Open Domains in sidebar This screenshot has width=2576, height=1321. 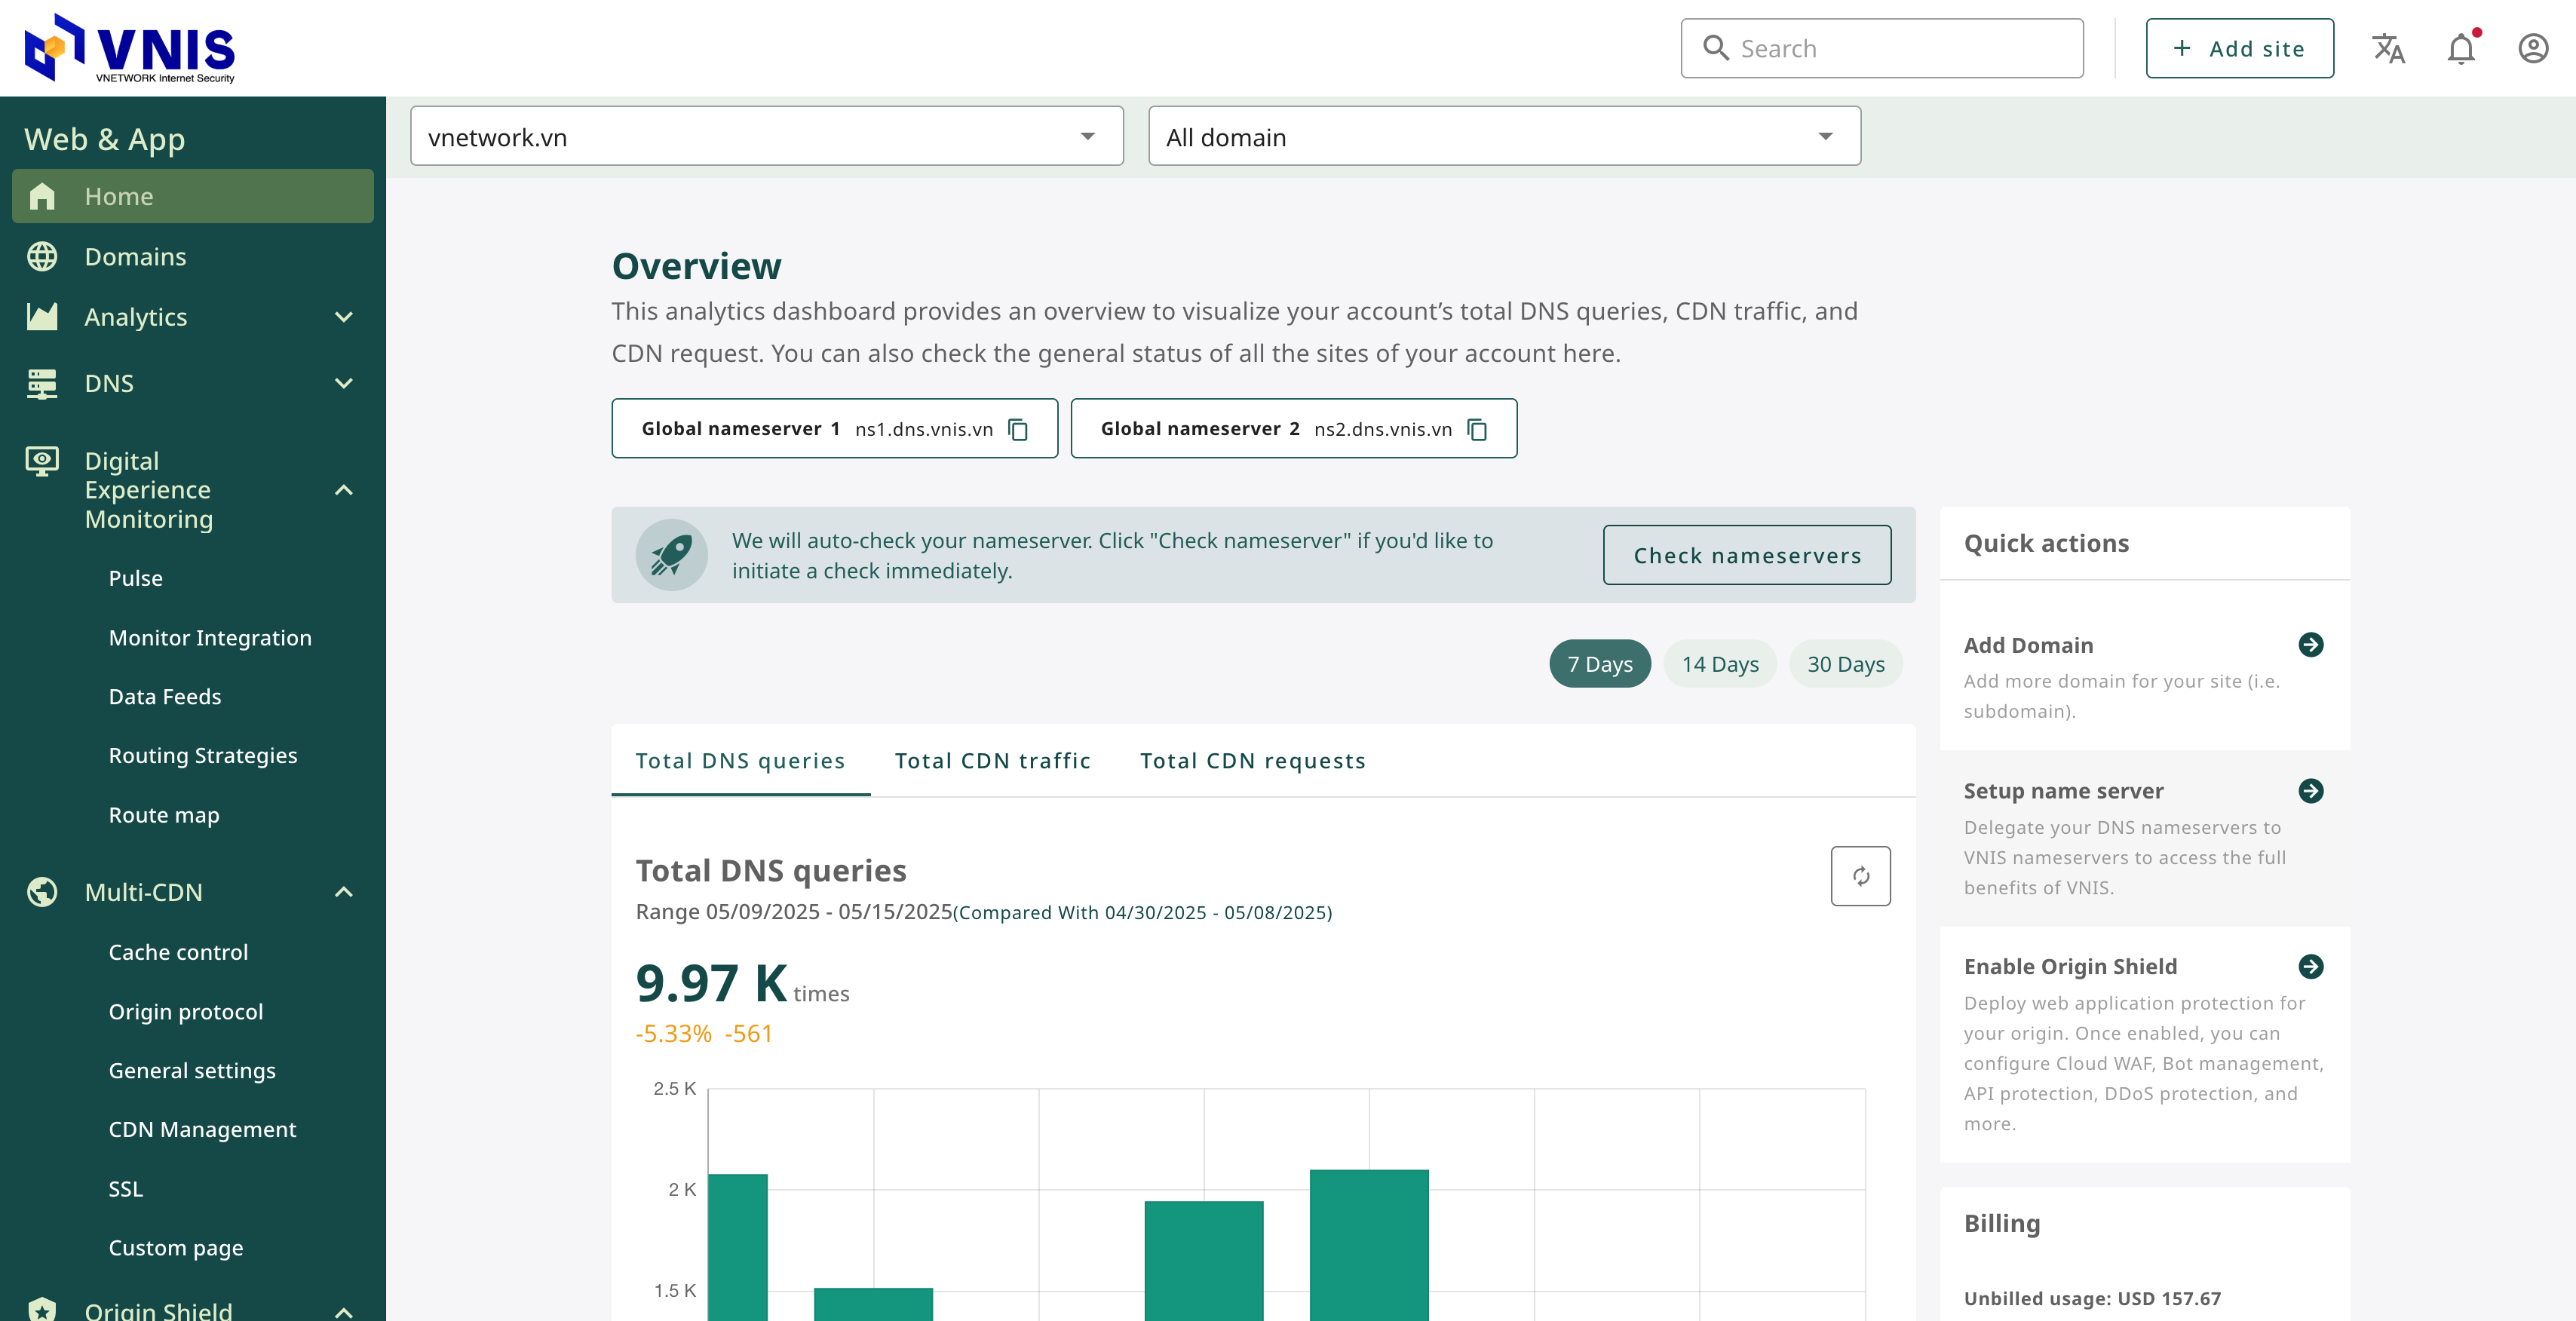(x=193, y=257)
